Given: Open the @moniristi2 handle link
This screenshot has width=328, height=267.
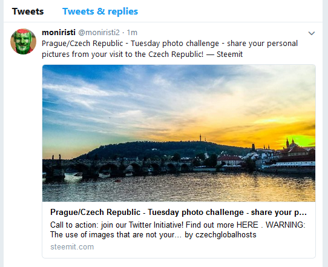Looking at the screenshot, I should (99, 33).
